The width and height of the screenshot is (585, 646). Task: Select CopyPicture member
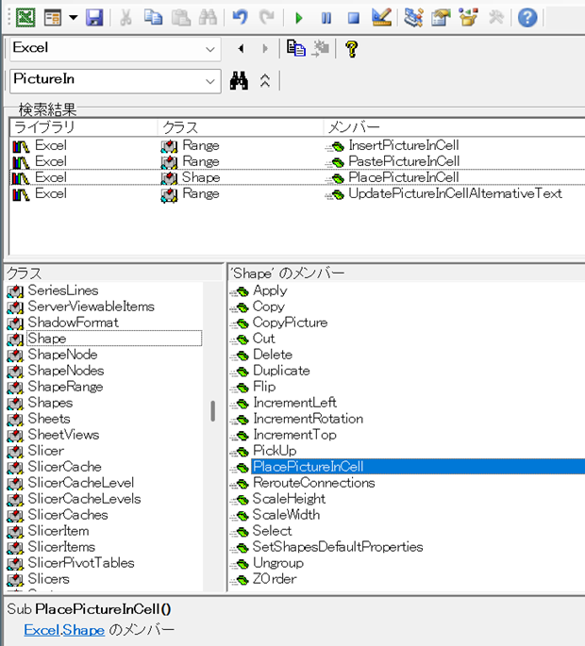point(291,323)
